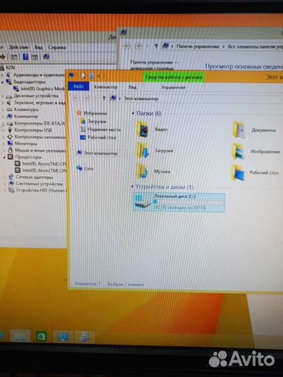Click the up arrow in Explorer navigation

(104, 98)
